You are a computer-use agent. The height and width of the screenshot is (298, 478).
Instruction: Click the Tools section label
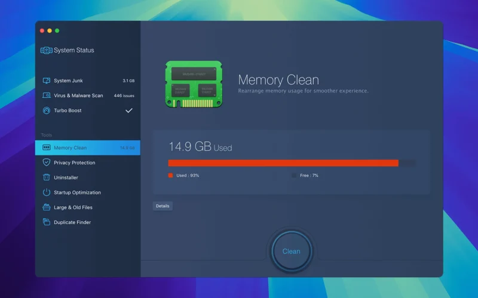point(47,135)
